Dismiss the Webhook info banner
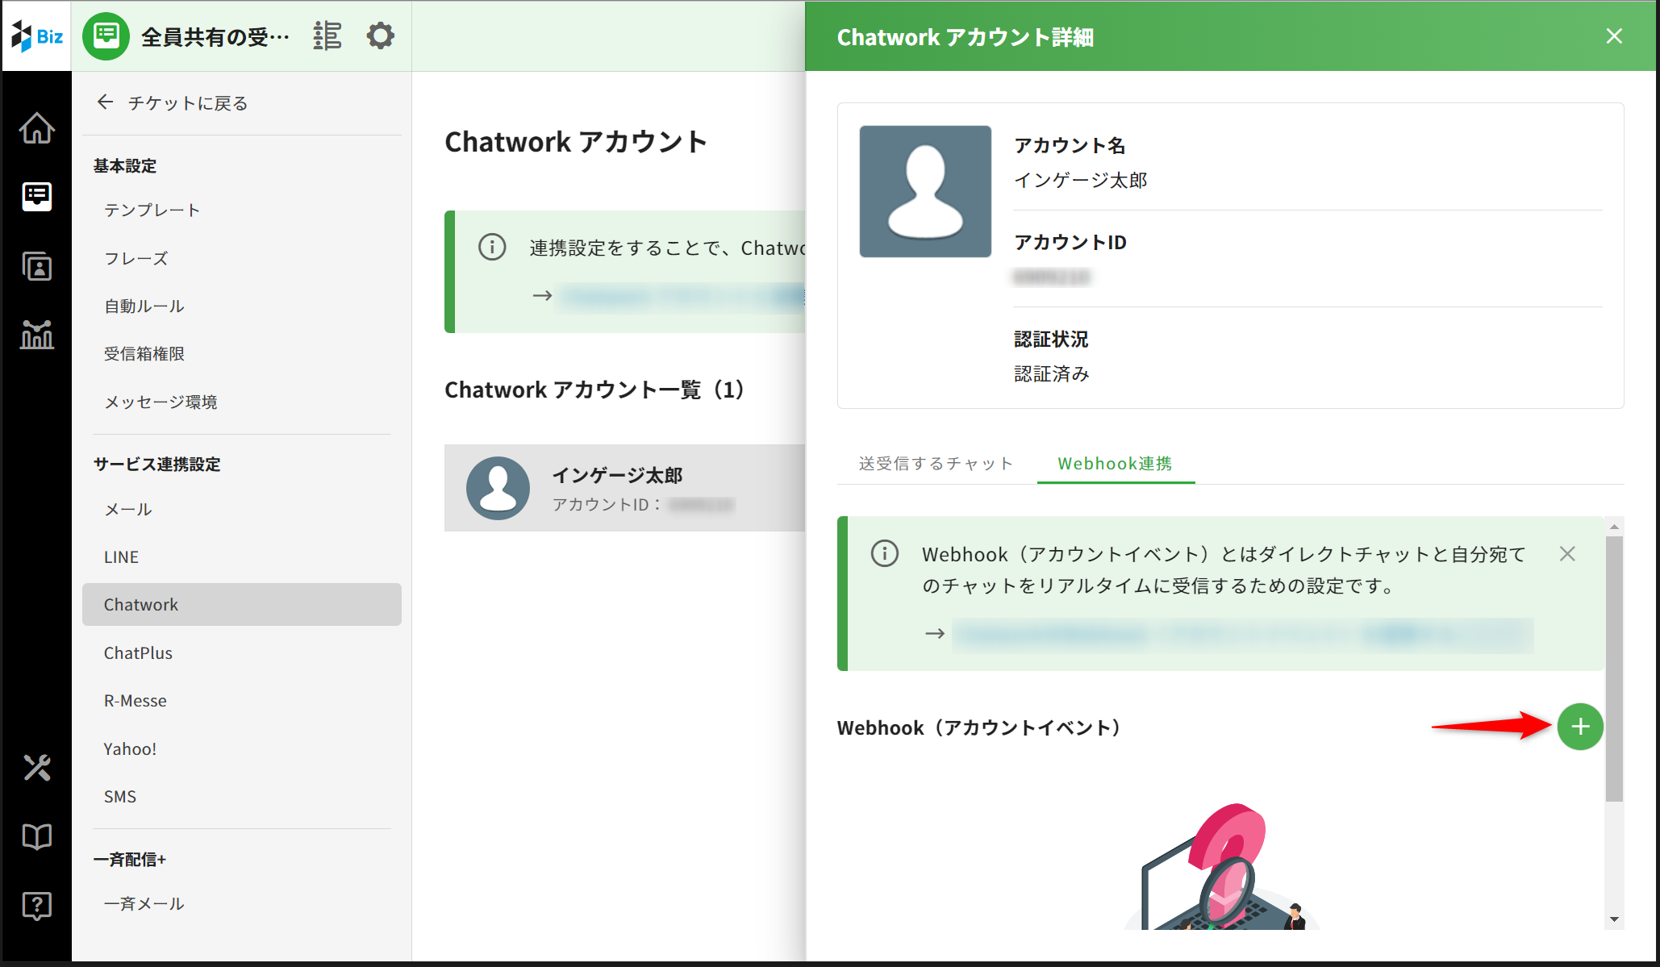The image size is (1660, 967). click(x=1567, y=553)
